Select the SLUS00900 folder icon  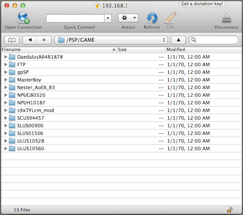point(12,125)
